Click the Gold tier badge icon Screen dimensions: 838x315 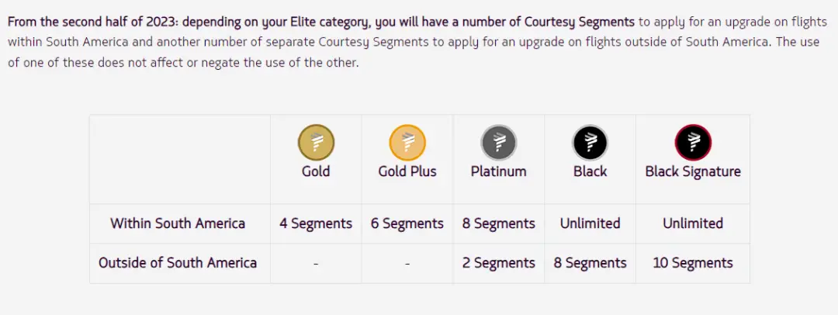(316, 143)
